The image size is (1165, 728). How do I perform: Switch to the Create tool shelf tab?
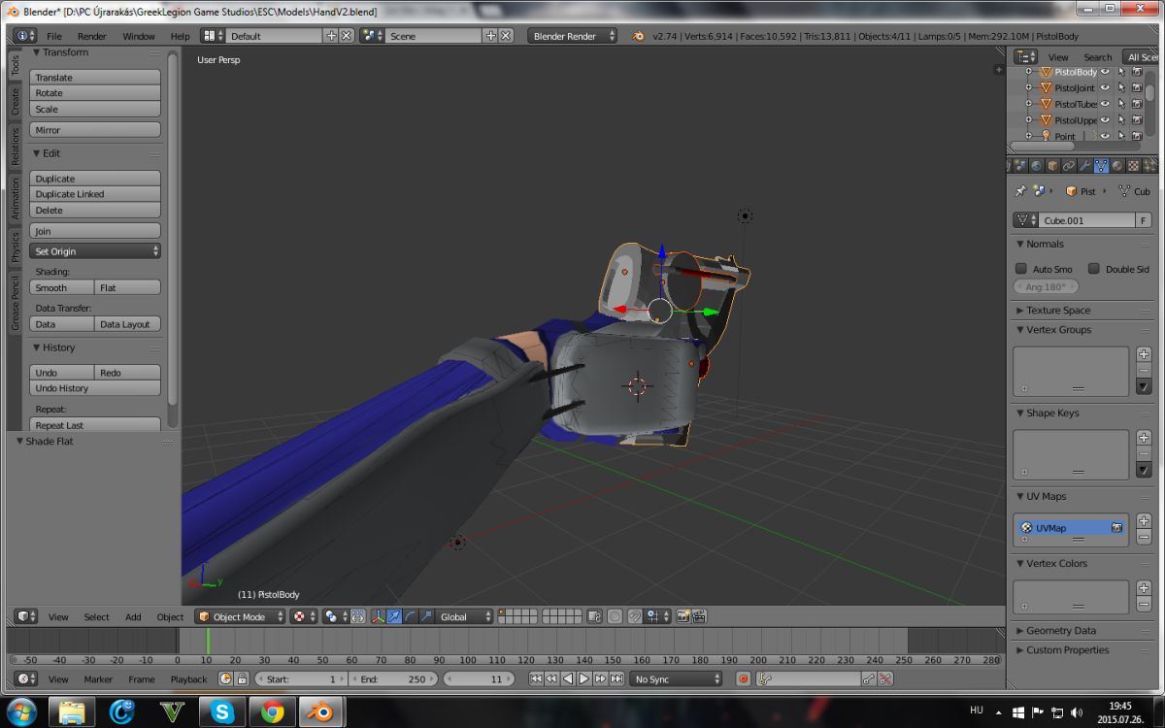coord(15,103)
